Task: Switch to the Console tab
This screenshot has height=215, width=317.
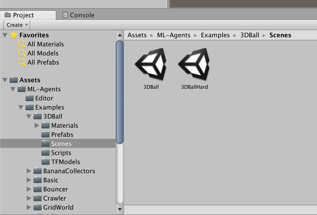Action: click(x=79, y=15)
